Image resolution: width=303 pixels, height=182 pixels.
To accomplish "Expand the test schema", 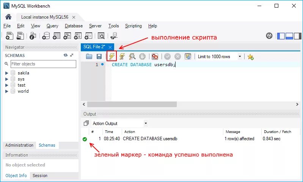I will tap(6, 85).
